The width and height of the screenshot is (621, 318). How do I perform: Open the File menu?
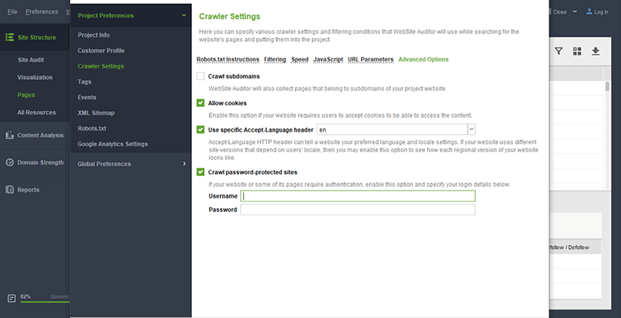[x=12, y=12]
